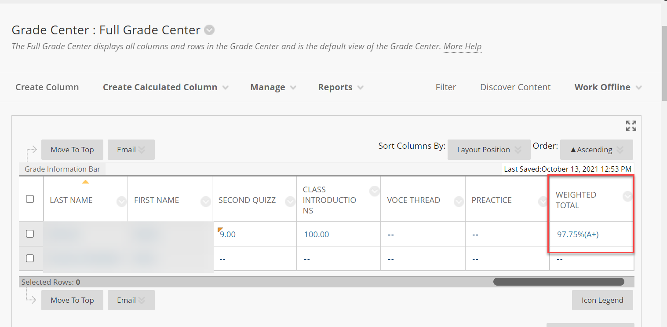Click the horizontal table scrollbar
Image resolution: width=667 pixels, height=327 pixels.
click(558, 282)
